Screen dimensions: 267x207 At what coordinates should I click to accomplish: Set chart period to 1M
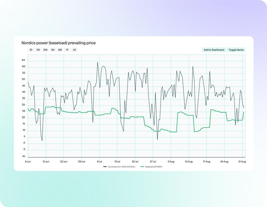point(53,50)
